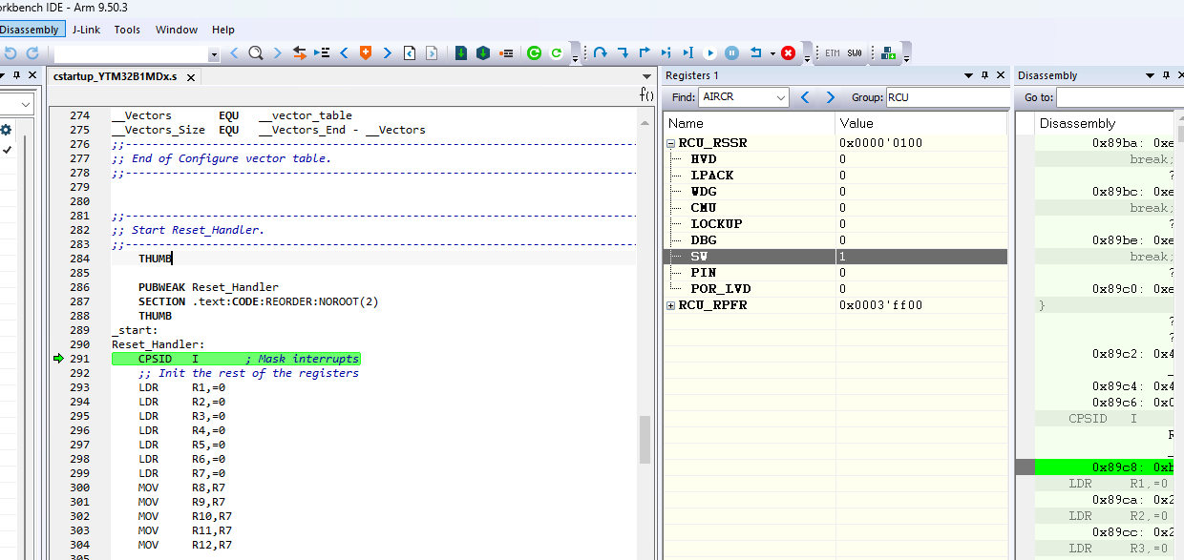The image size is (1184, 560).
Task: Toggle bookmark with the orange shield icon
Action: 366,53
